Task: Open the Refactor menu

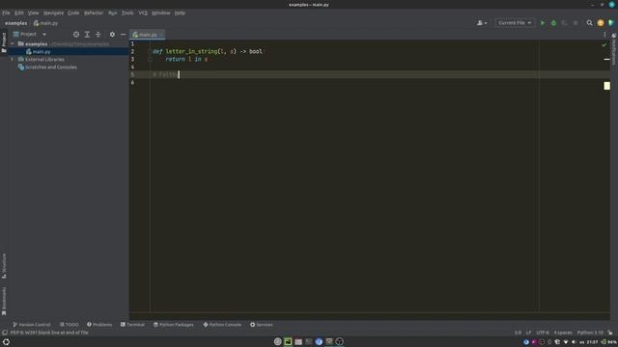Action: click(94, 13)
